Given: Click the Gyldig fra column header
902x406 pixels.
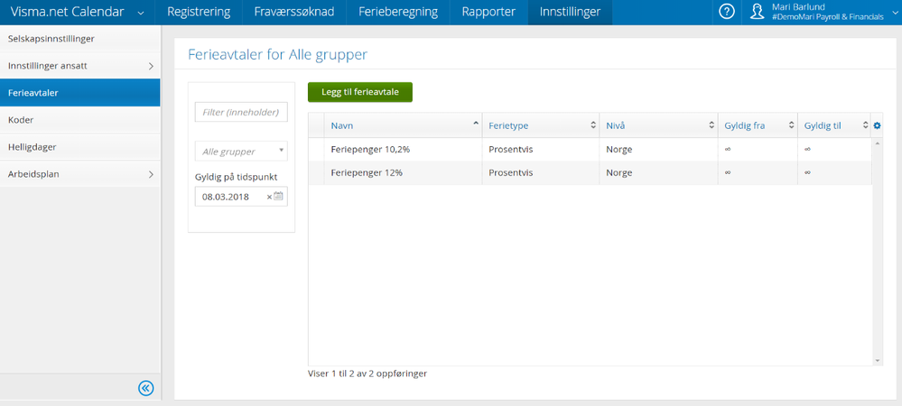Looking at the screenshot, I should tap(758, 125).
